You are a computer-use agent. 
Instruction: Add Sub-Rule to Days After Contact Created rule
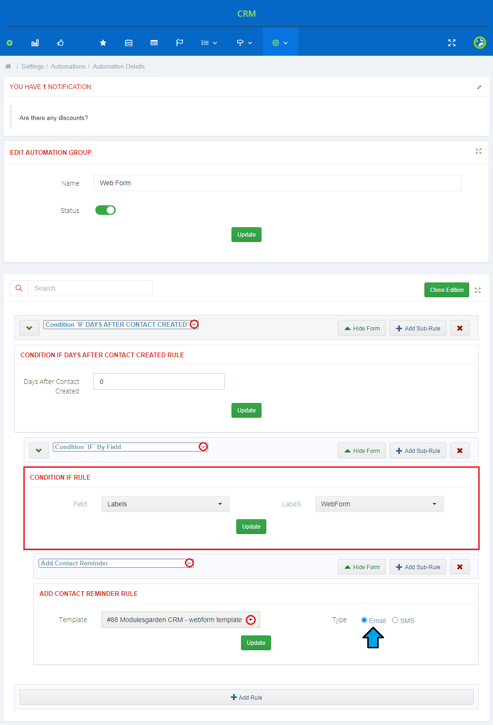[418, 328]
